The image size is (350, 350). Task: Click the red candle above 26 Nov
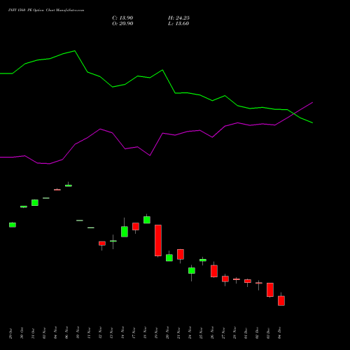(214, 271)
